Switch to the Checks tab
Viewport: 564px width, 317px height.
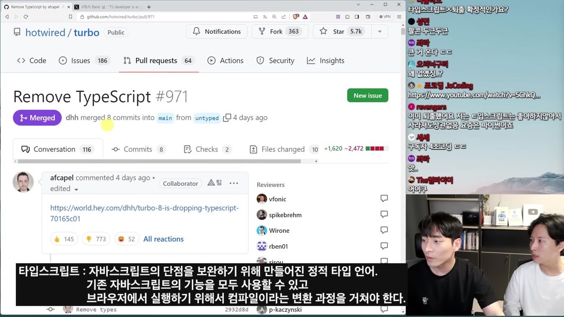pos(207,149)
